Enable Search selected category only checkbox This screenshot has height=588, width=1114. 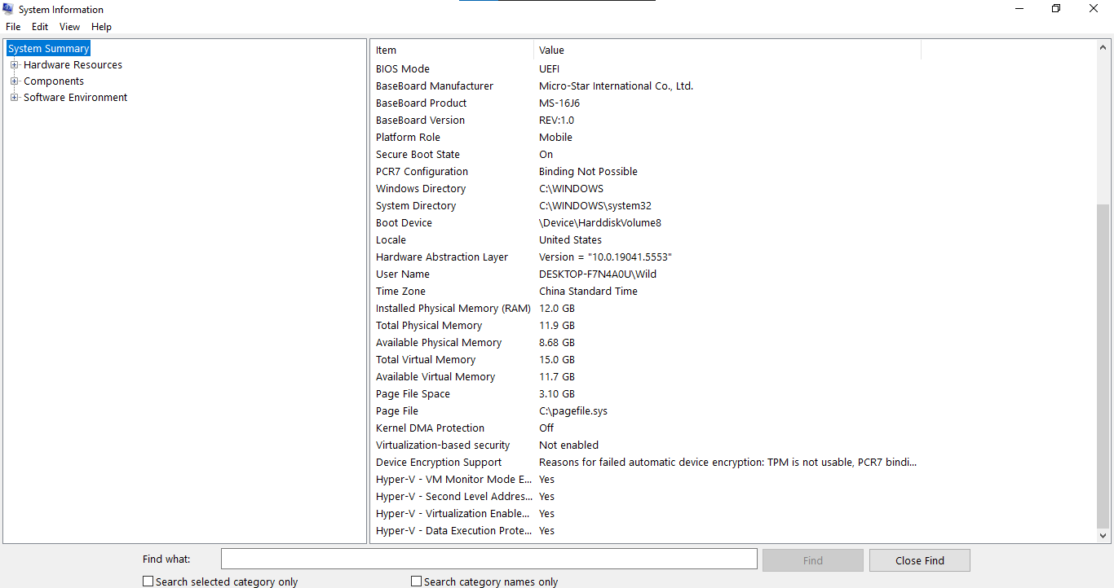coord(148,581)
